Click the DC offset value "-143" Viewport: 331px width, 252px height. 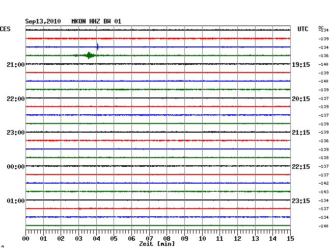323,192
